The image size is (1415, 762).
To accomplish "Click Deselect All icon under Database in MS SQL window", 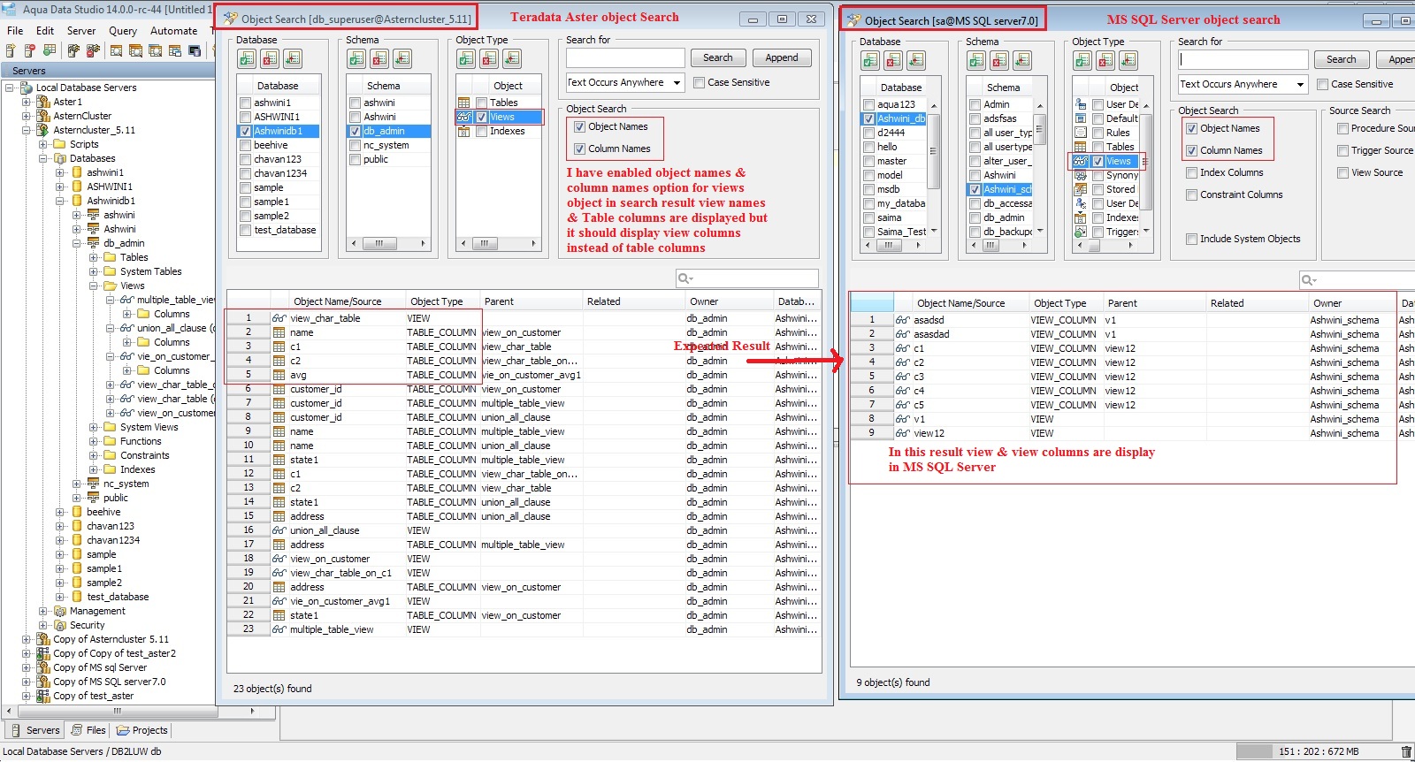I will [893, 60].
